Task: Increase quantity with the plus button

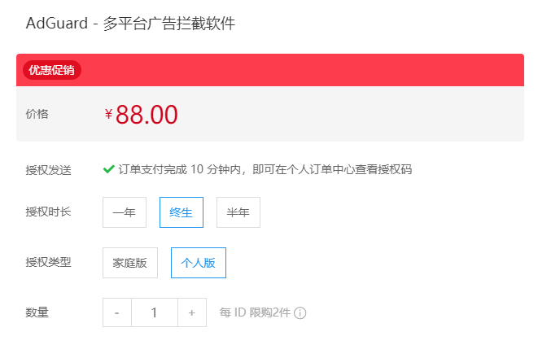Action: point(192,312)
